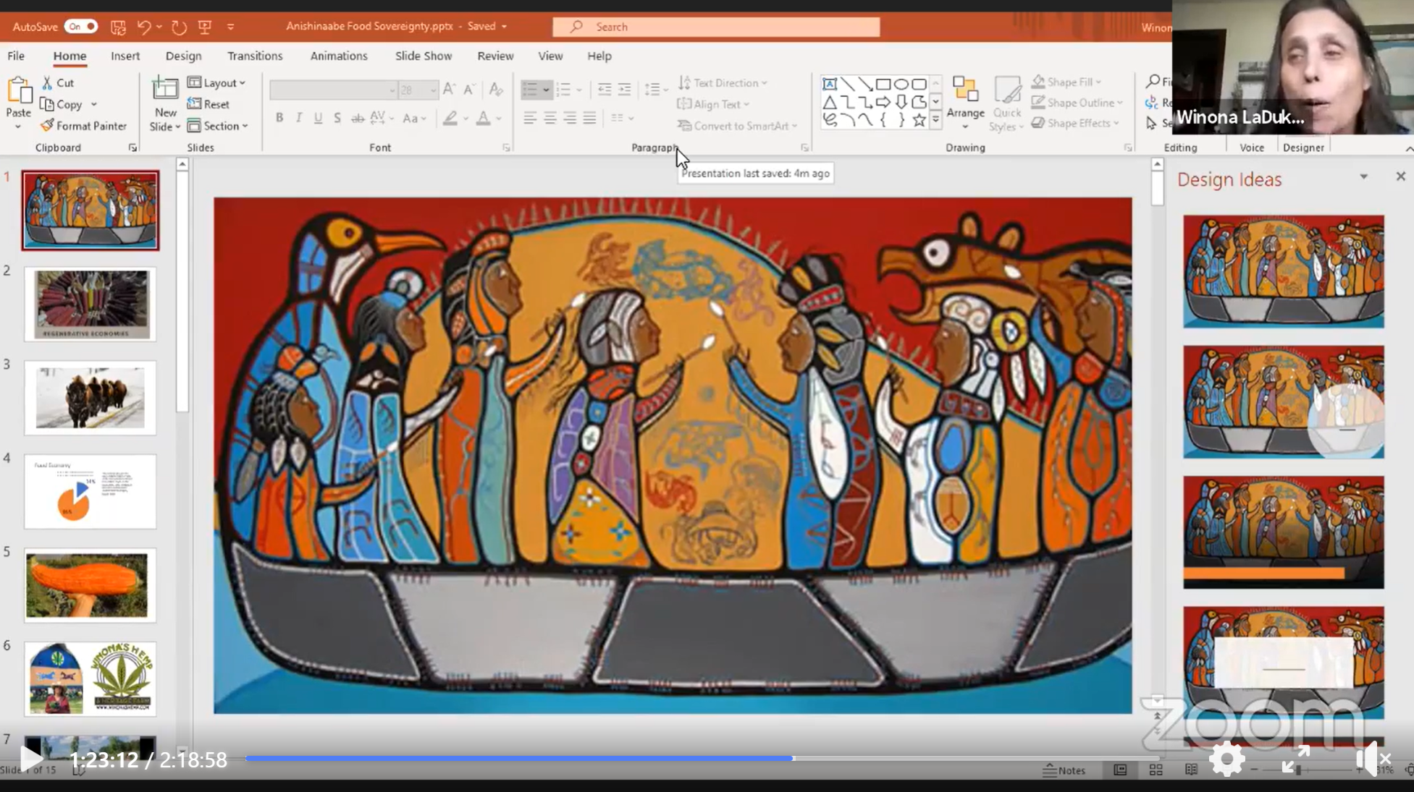This screenshot has width=1414, height=792.
Task: Click the video fullscreen expand icon
Action: click(1295, 759)
